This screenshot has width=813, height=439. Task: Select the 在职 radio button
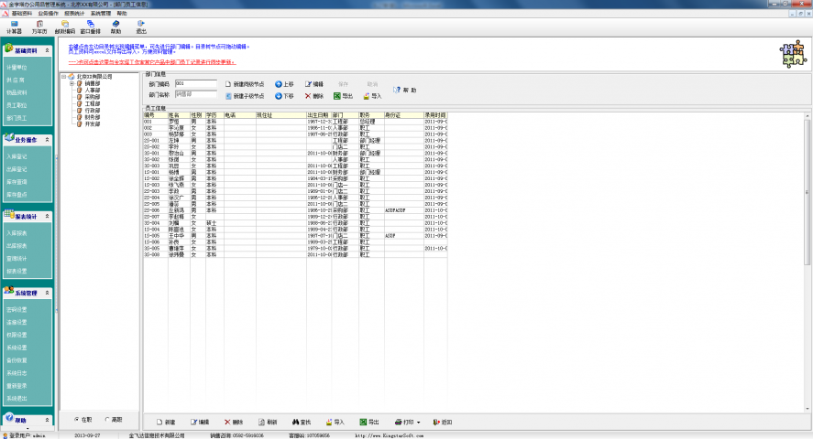(77, 419)
